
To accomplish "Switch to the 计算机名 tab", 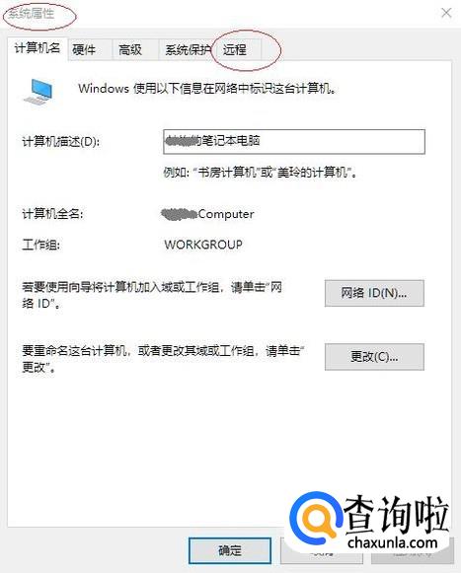I will coord(38,47).
